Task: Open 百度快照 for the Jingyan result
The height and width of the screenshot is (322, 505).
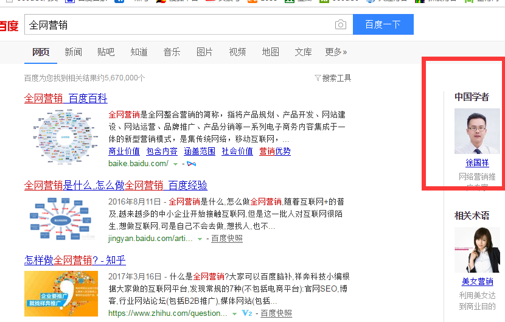Action: coord(227,239)
